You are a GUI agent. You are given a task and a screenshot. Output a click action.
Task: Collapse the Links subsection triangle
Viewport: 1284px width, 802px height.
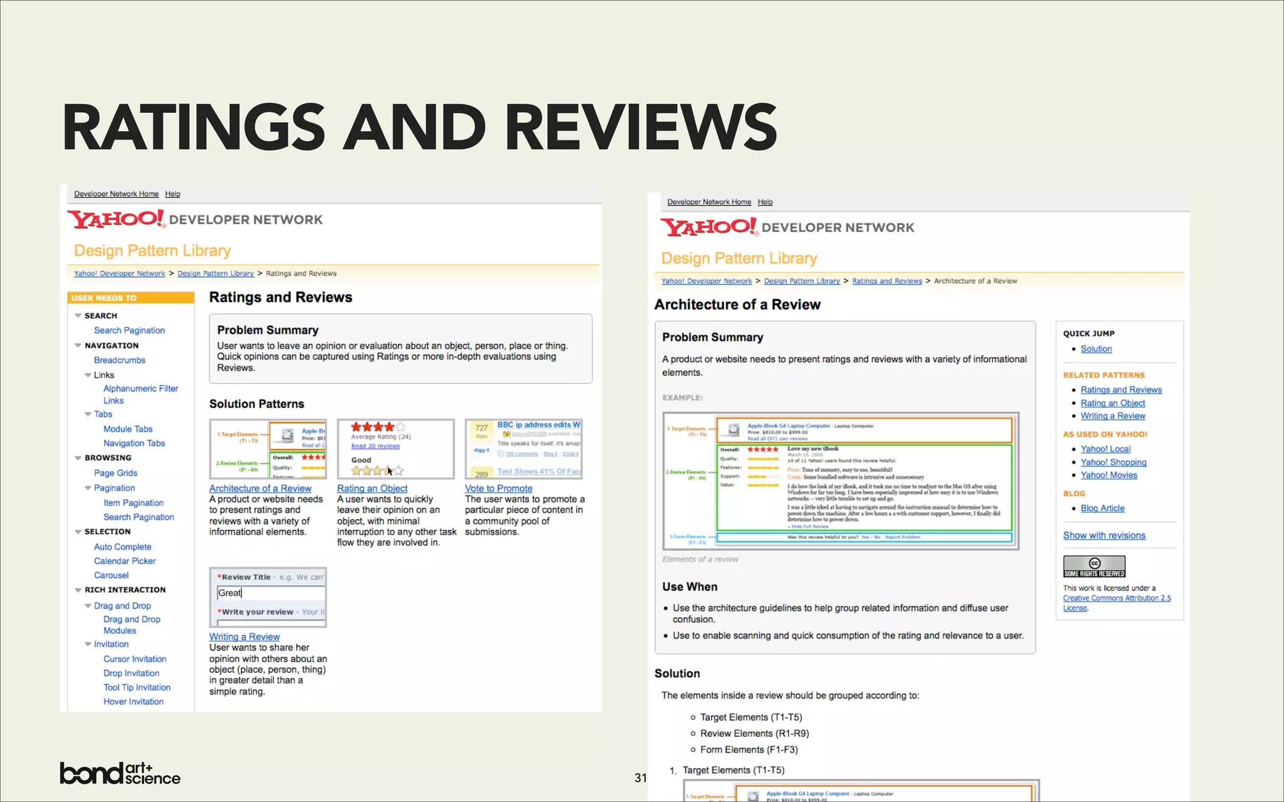pos(88,375)
